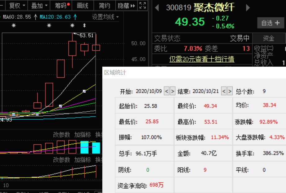Select the 画线 drawing tool
The width and height of the screenshot is (286, 193).
click(83, 6)
